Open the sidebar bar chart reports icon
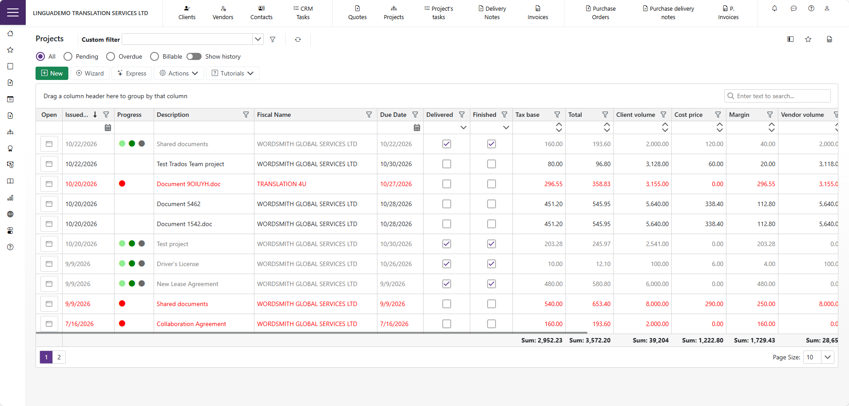 pos(10,198)
